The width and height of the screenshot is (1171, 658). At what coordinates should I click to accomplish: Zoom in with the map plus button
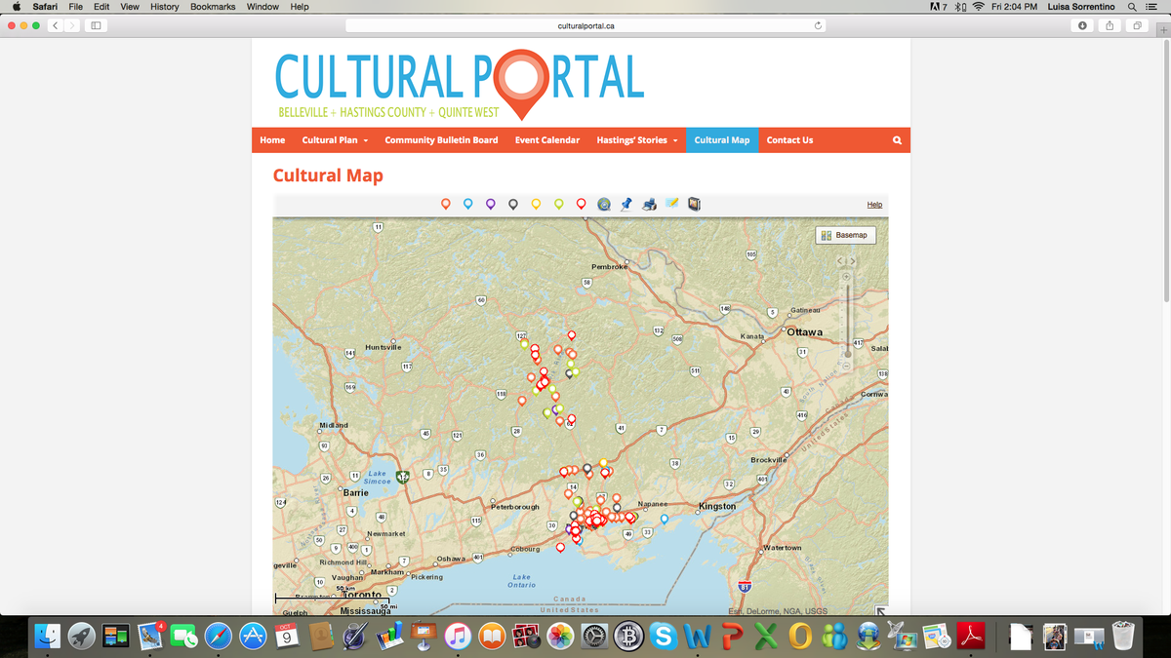coord(847,278)
